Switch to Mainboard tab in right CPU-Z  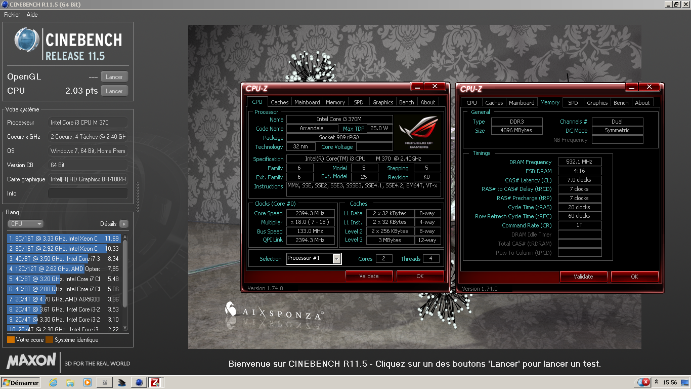[x=522, y=102]
